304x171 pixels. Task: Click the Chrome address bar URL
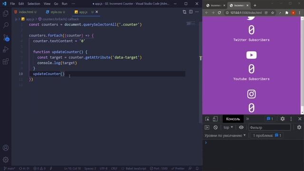click(246, 13)
